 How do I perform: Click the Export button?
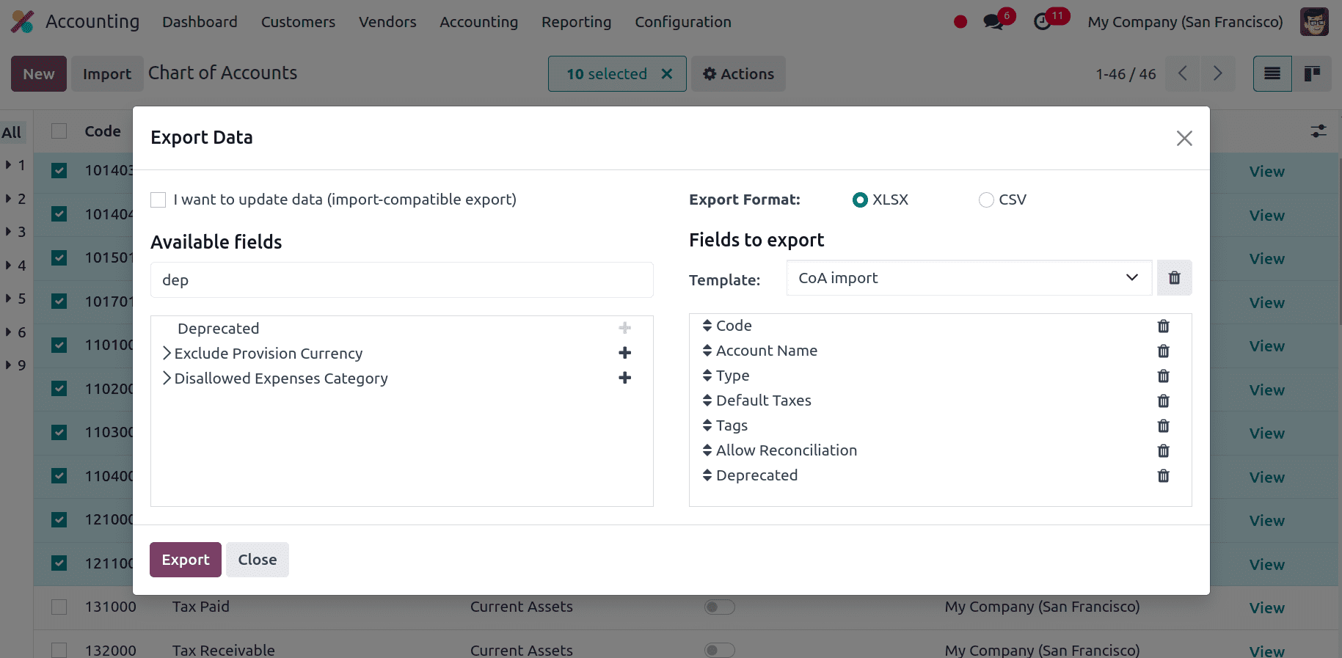coord(186,560)
